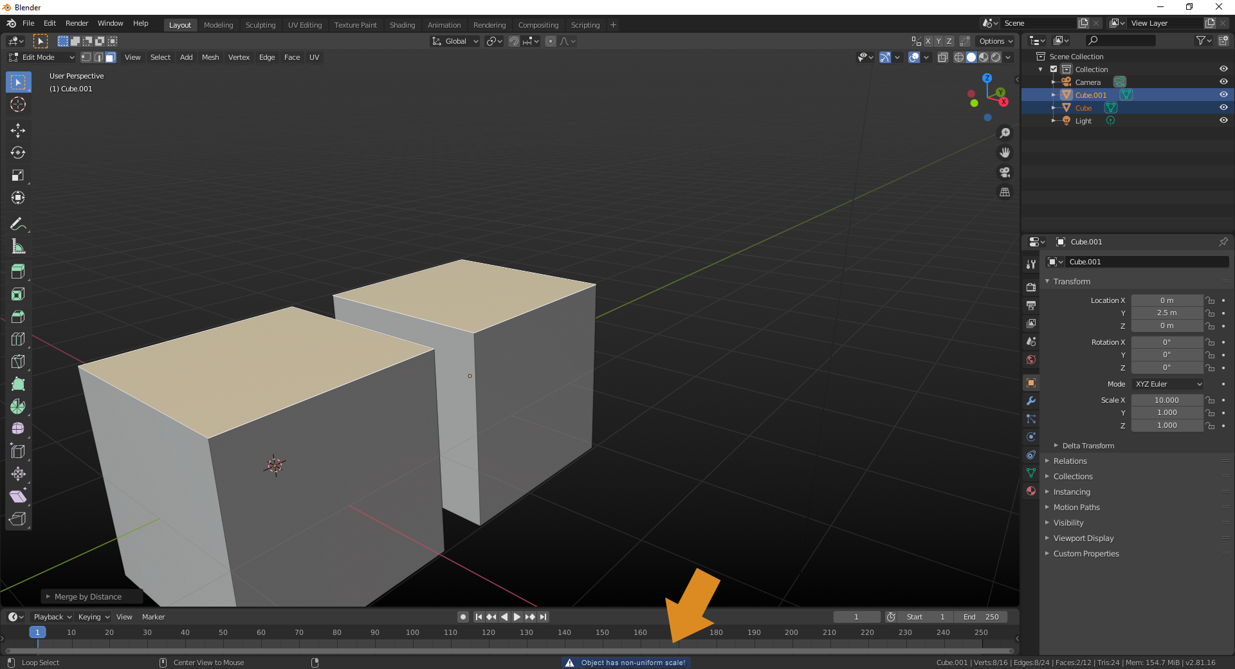Viewport: 1235px width, 669px height.
Task: Toggle X-ray display in the viewport header
Action: [x=942, y=57]
